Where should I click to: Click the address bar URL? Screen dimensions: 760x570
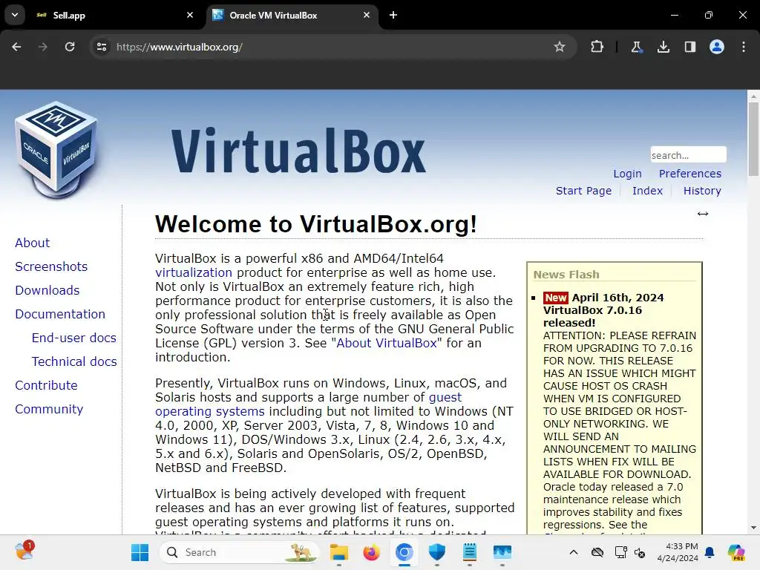180,47
